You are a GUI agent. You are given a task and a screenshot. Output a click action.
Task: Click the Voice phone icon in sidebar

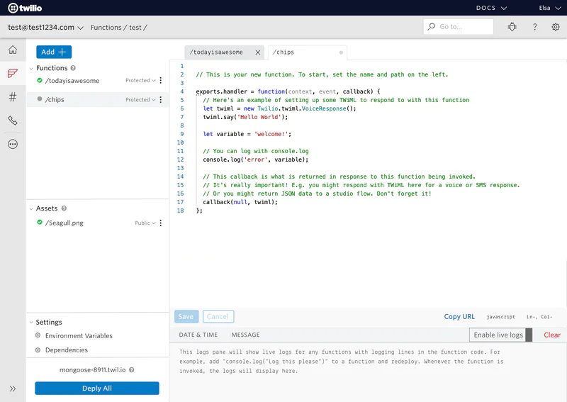point(13,121)
